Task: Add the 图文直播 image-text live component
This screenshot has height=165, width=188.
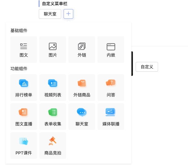Action: (x=24, y=117)
